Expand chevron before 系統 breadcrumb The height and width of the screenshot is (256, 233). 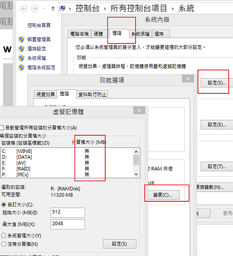tap(173, 9)
